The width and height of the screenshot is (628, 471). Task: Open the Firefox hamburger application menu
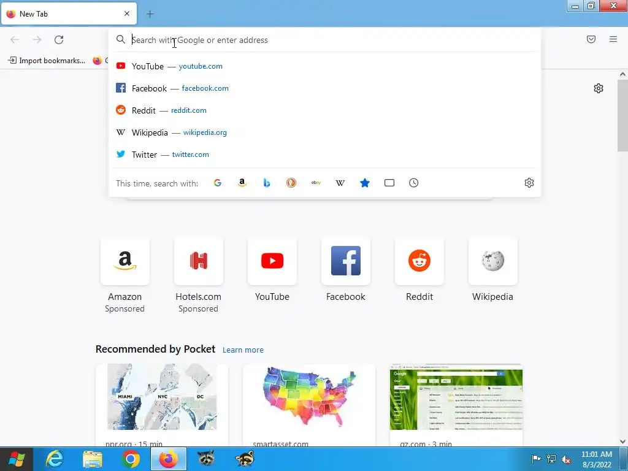pyautogui.click(x=613, y=39)
